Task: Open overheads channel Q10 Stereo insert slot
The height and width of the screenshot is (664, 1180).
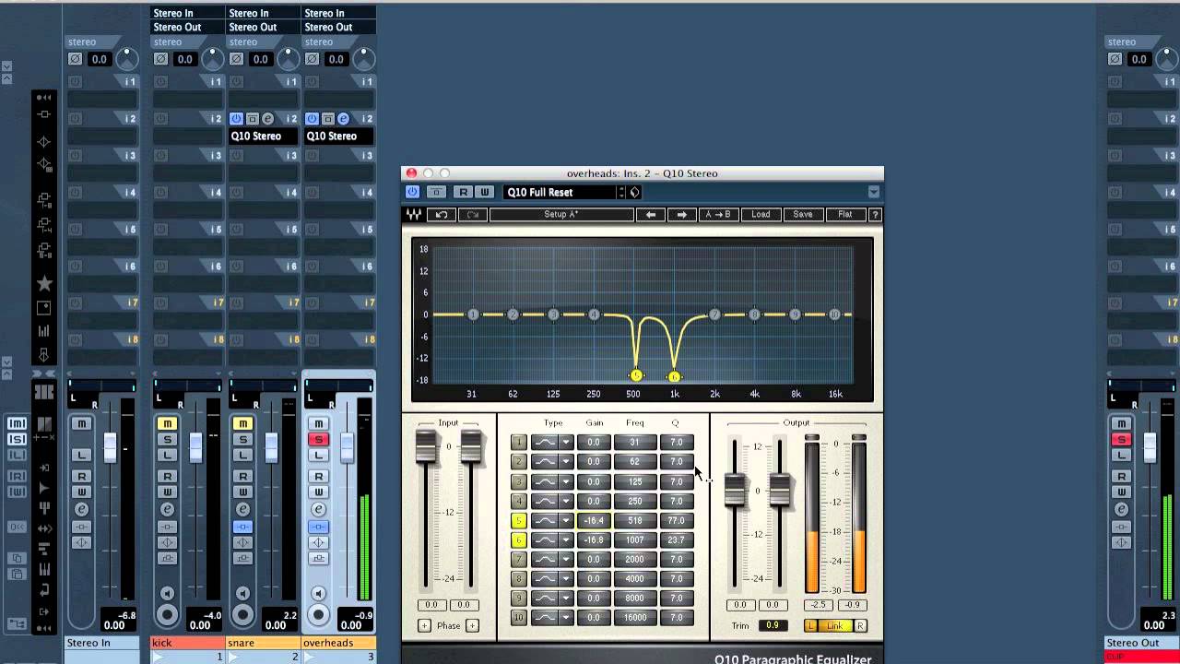Action: 339,136
